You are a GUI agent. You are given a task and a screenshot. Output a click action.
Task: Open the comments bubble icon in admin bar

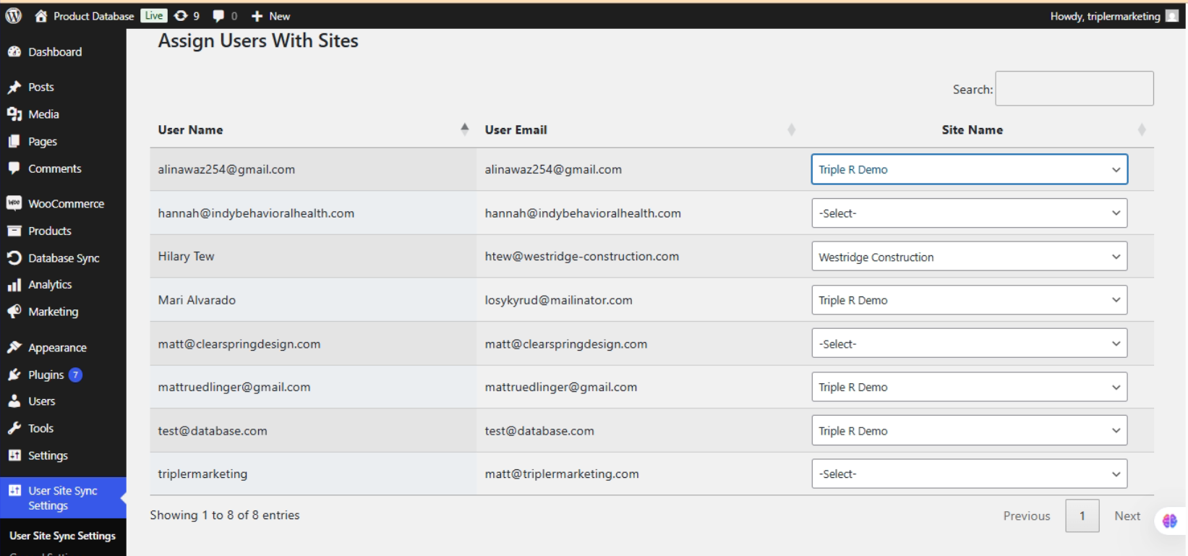218,16
